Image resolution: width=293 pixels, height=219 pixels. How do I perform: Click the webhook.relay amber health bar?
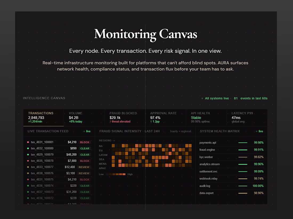pyautogui.click(x=243, y=179)
